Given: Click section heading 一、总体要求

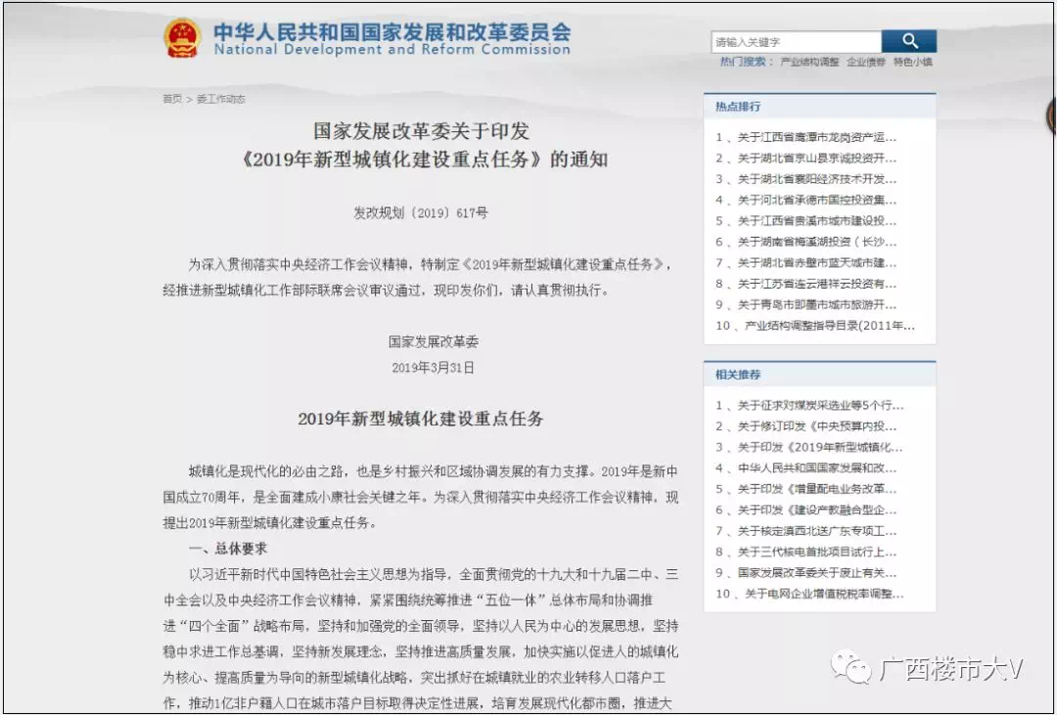Looking at the screenshot, I should tap(228, 550).
